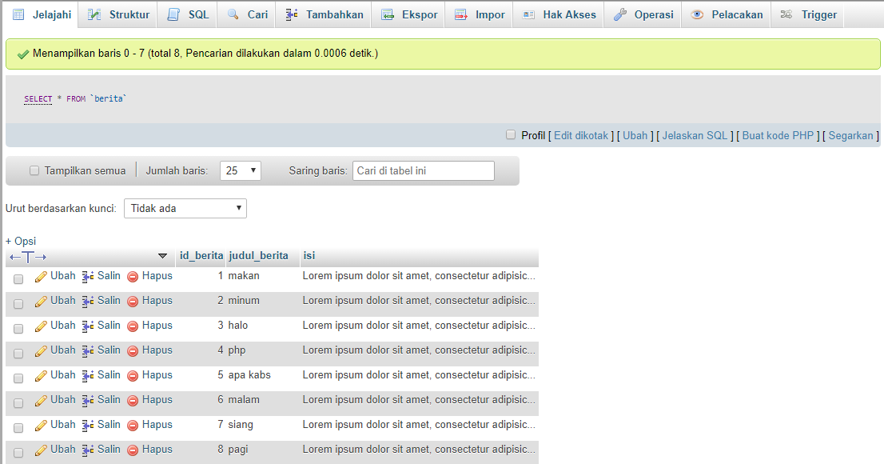This screenshot has height=464, width=884.
Task: Toggle the Tampilkan semua checkbox
Action: tap(34, 170)
